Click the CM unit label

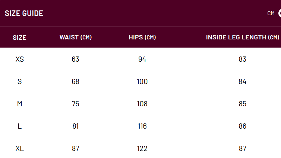click(x=271, y=13)
